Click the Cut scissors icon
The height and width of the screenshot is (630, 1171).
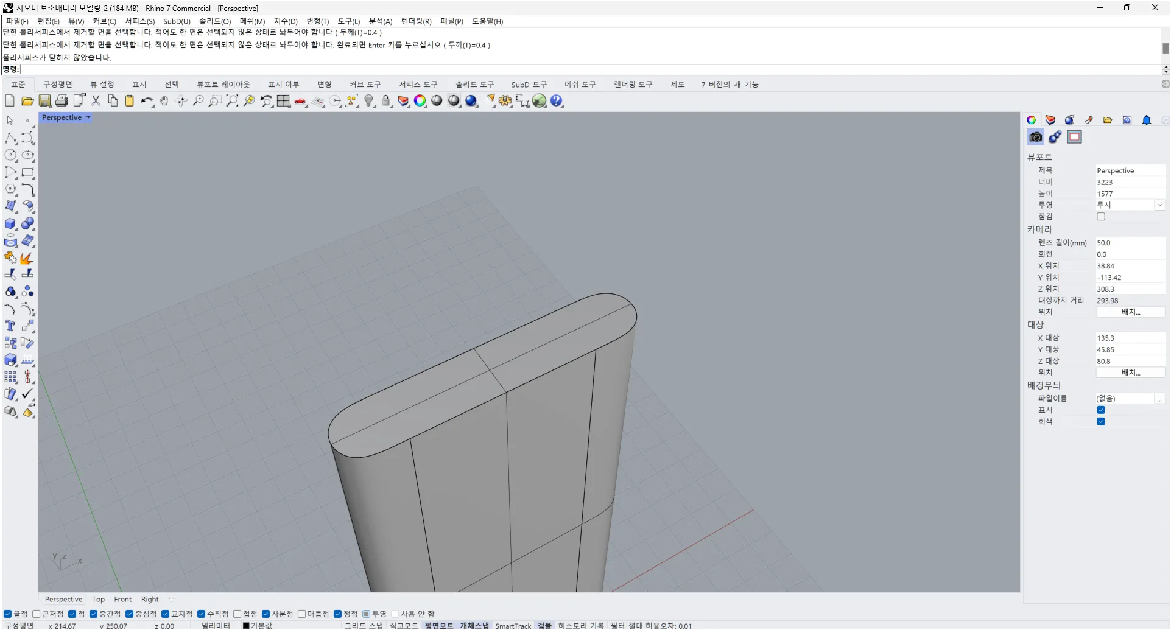(x=96, y=101)
